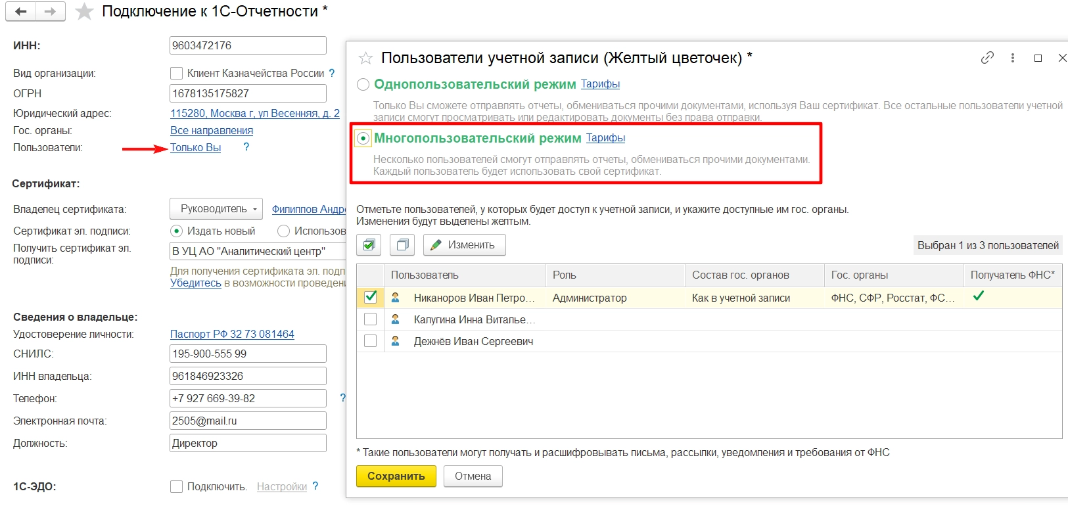Check all users with green checkmark button
The image size is (1068, 508).
pyautogui.click(x=369, y=245)
